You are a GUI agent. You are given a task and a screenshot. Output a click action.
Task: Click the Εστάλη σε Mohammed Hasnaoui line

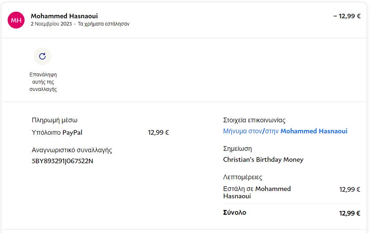pyautogui.click(x=257, y=192)
